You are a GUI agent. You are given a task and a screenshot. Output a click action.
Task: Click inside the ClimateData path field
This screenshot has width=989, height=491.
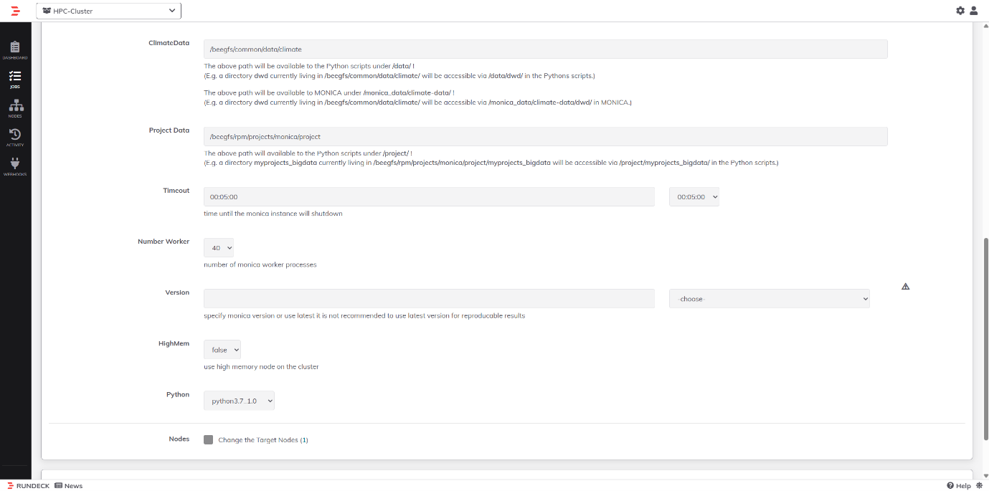coord(545,48)
